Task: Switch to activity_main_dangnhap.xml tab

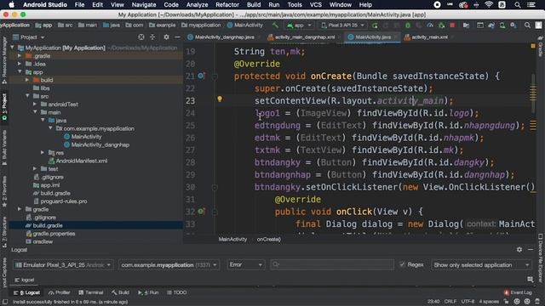Action: tap(304, 37)
